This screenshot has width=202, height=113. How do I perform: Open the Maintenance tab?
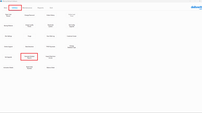click(x=27, y=8)
